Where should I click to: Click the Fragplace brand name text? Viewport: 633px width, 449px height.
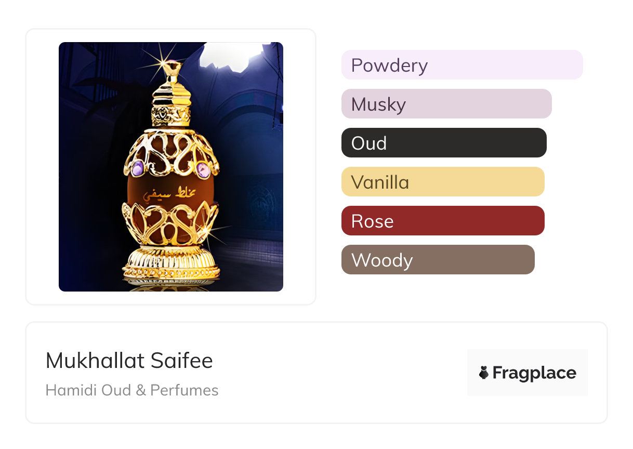coord(534,373)
